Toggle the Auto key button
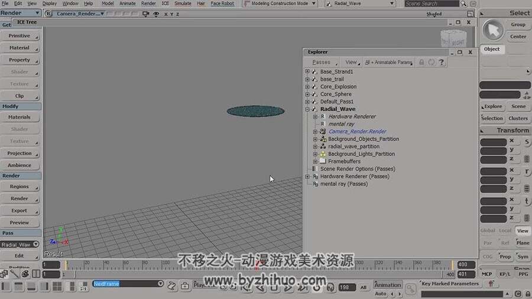The height and width of the screenshot is (299, 532). coord(381,294)
